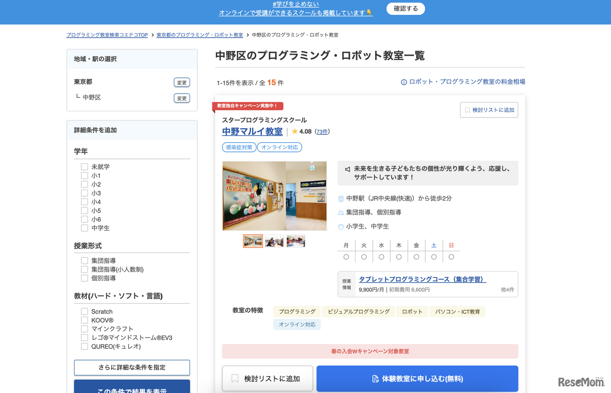Add to 検討リスト via top card button
Image resolution: width=611 pixels, height=393 pixels.
pos(489,110)
